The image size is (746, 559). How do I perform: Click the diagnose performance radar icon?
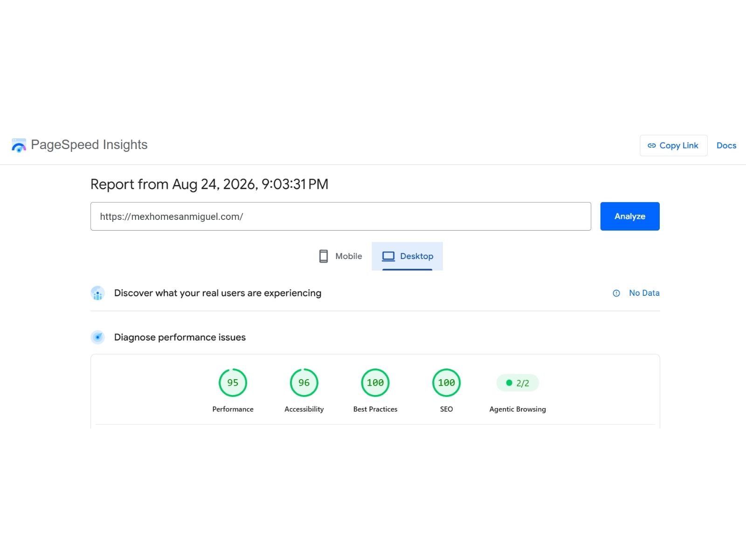click(x=97, y=337)
